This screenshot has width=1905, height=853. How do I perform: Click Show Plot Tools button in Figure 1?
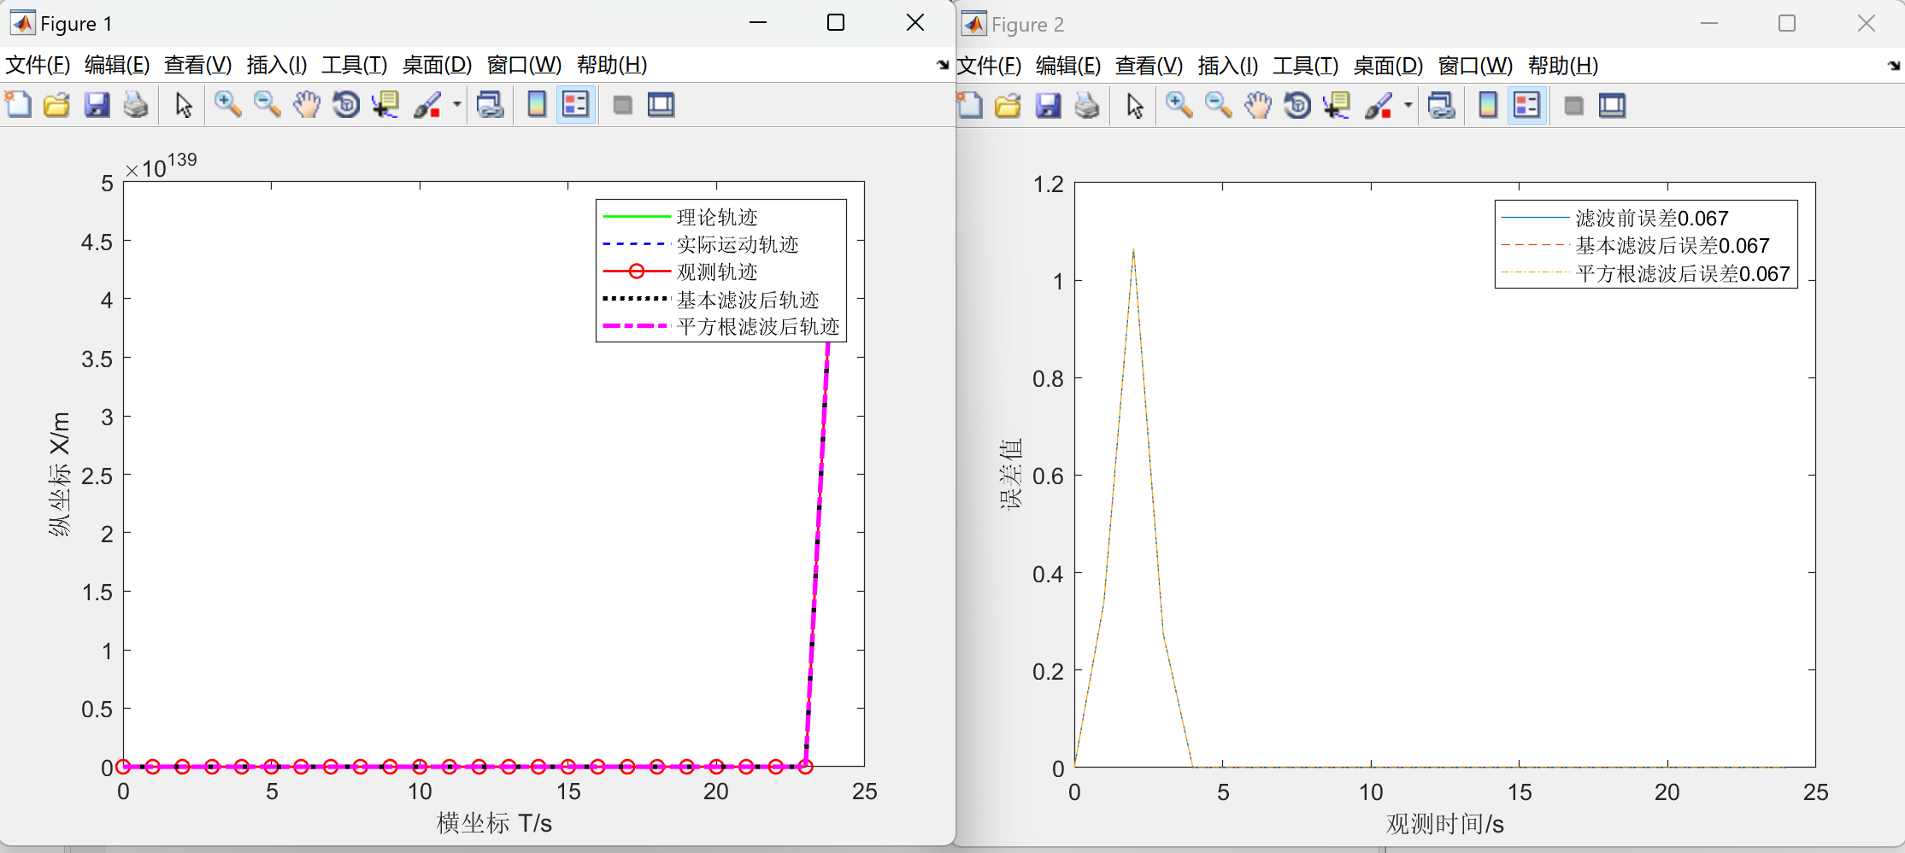click(661, 105)
